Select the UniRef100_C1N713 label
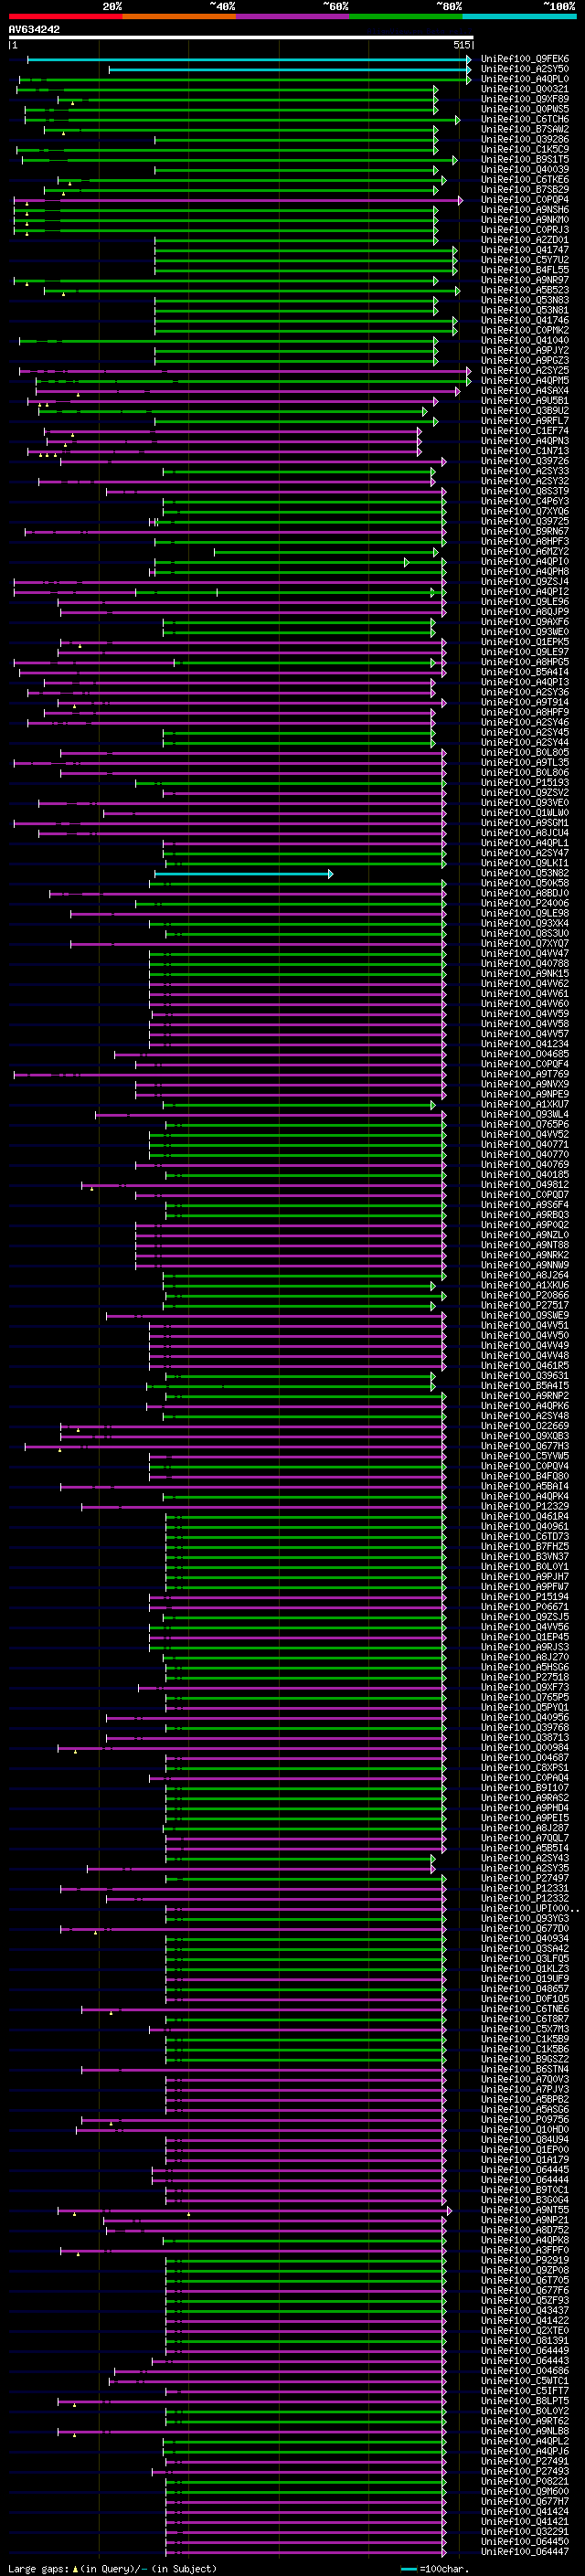The height and width of the screenshot is (2576, 585). pyautogui.click(x=524, y=452)
